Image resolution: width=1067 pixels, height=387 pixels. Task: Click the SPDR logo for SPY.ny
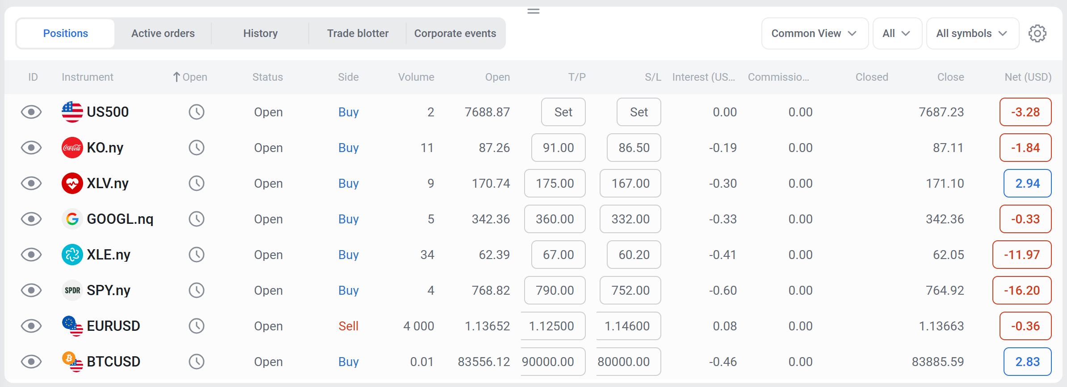pos(72,290)
